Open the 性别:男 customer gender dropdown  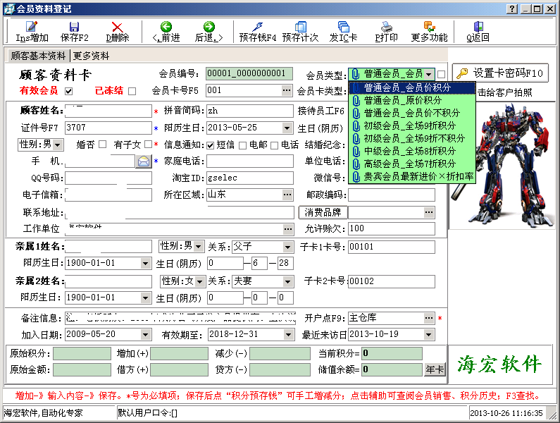click(x=58, y=145)
